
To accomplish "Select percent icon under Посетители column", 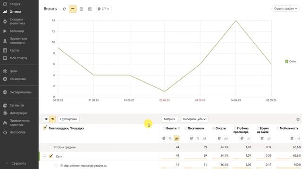I will click(x=198, y=138).
